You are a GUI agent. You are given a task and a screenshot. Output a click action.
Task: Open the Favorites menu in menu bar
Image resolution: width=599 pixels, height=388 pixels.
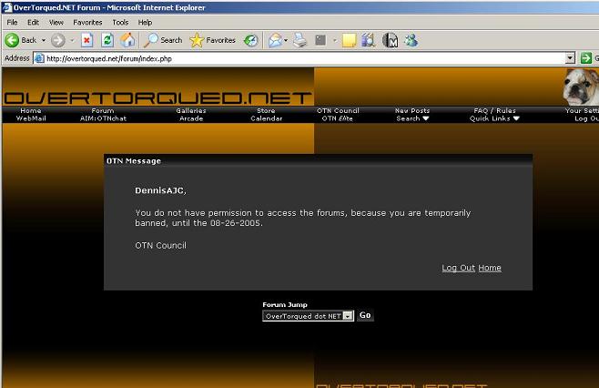coord(87,23)
